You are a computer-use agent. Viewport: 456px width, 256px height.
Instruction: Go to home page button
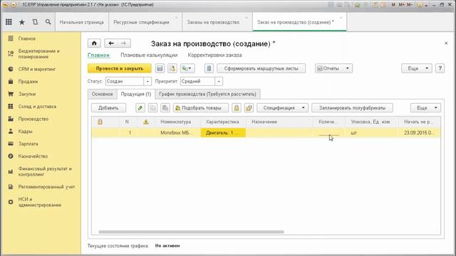click(x=94, y=43)
